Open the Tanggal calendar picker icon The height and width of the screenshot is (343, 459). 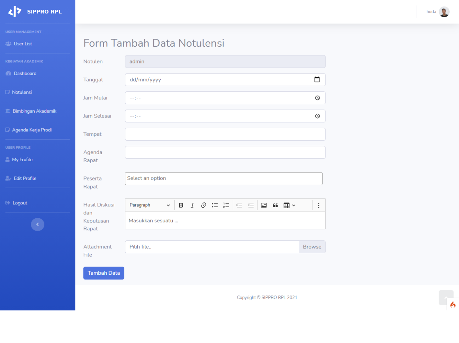pyautogui.click(x=317, y=80)
